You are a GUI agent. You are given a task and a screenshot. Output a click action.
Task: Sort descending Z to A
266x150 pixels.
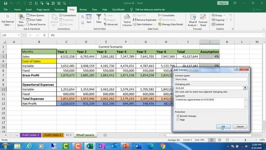tap(83, 22)
